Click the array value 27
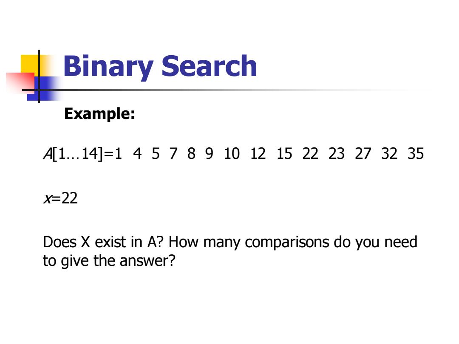This screenshot has height=344, width=459. (363, 154)
